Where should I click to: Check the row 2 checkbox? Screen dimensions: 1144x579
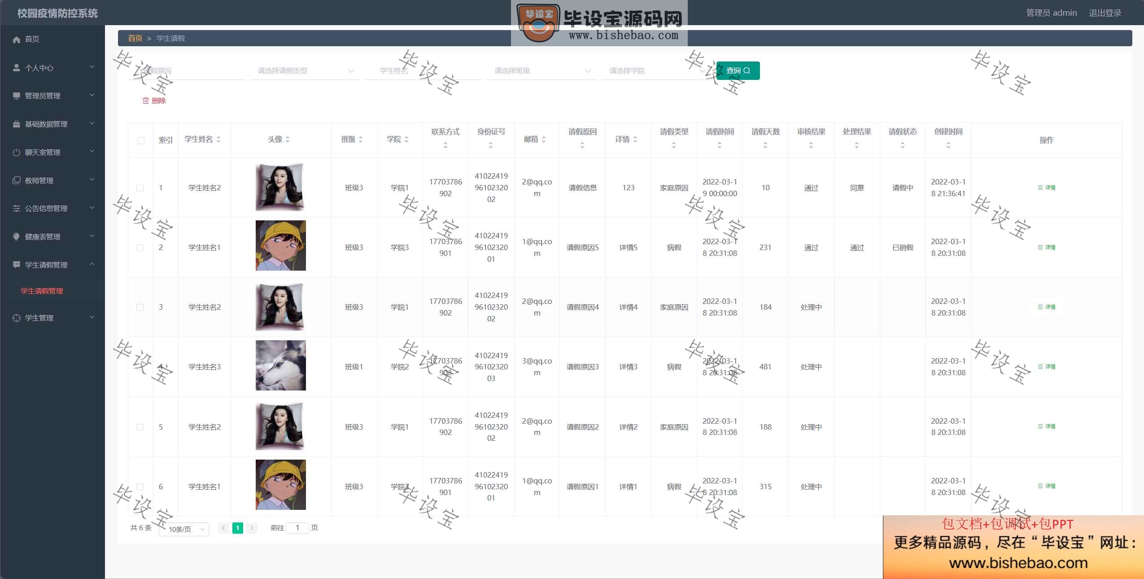140,248
